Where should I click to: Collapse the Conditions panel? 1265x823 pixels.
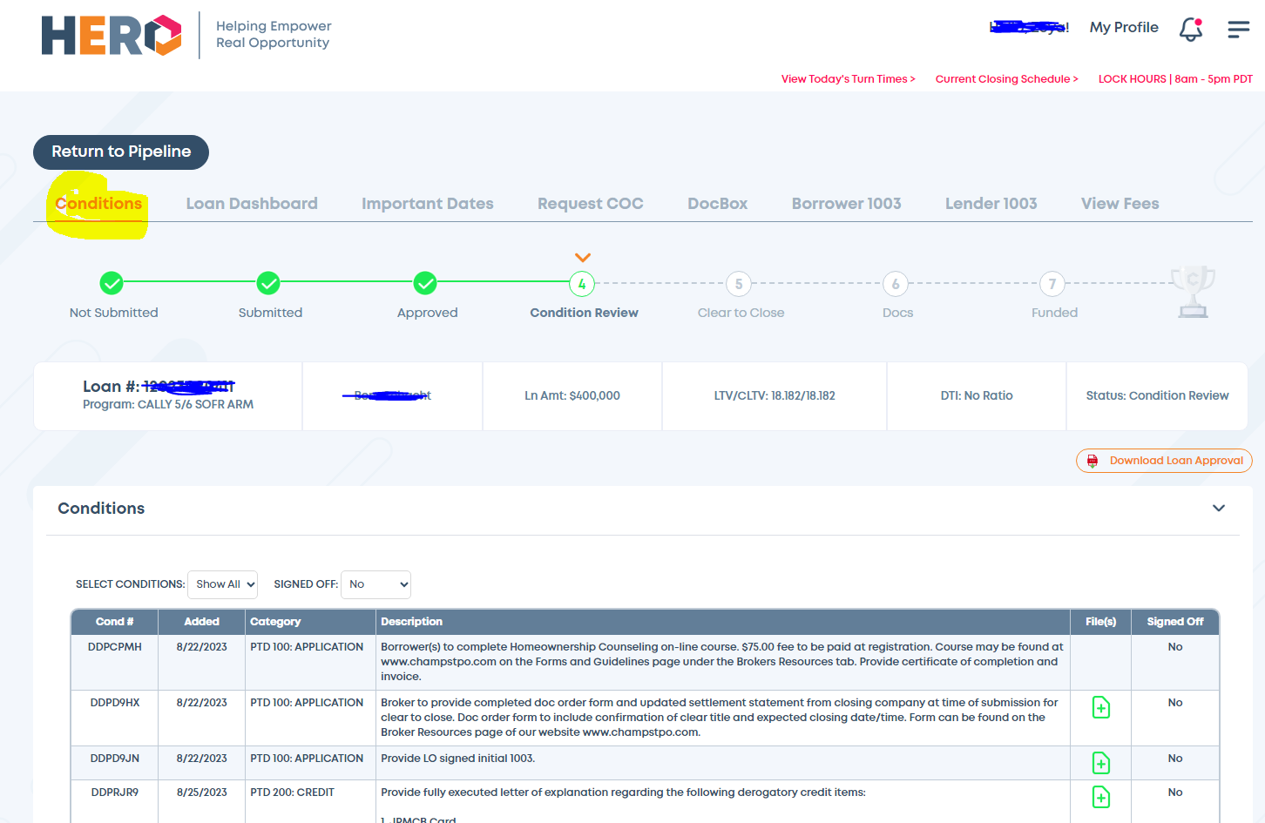click(1219, 508)
